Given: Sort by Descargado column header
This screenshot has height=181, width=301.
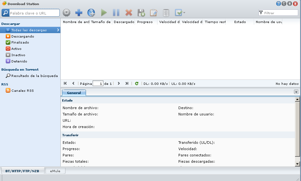Looking at the screenshot, I should [x=124, y=22].
